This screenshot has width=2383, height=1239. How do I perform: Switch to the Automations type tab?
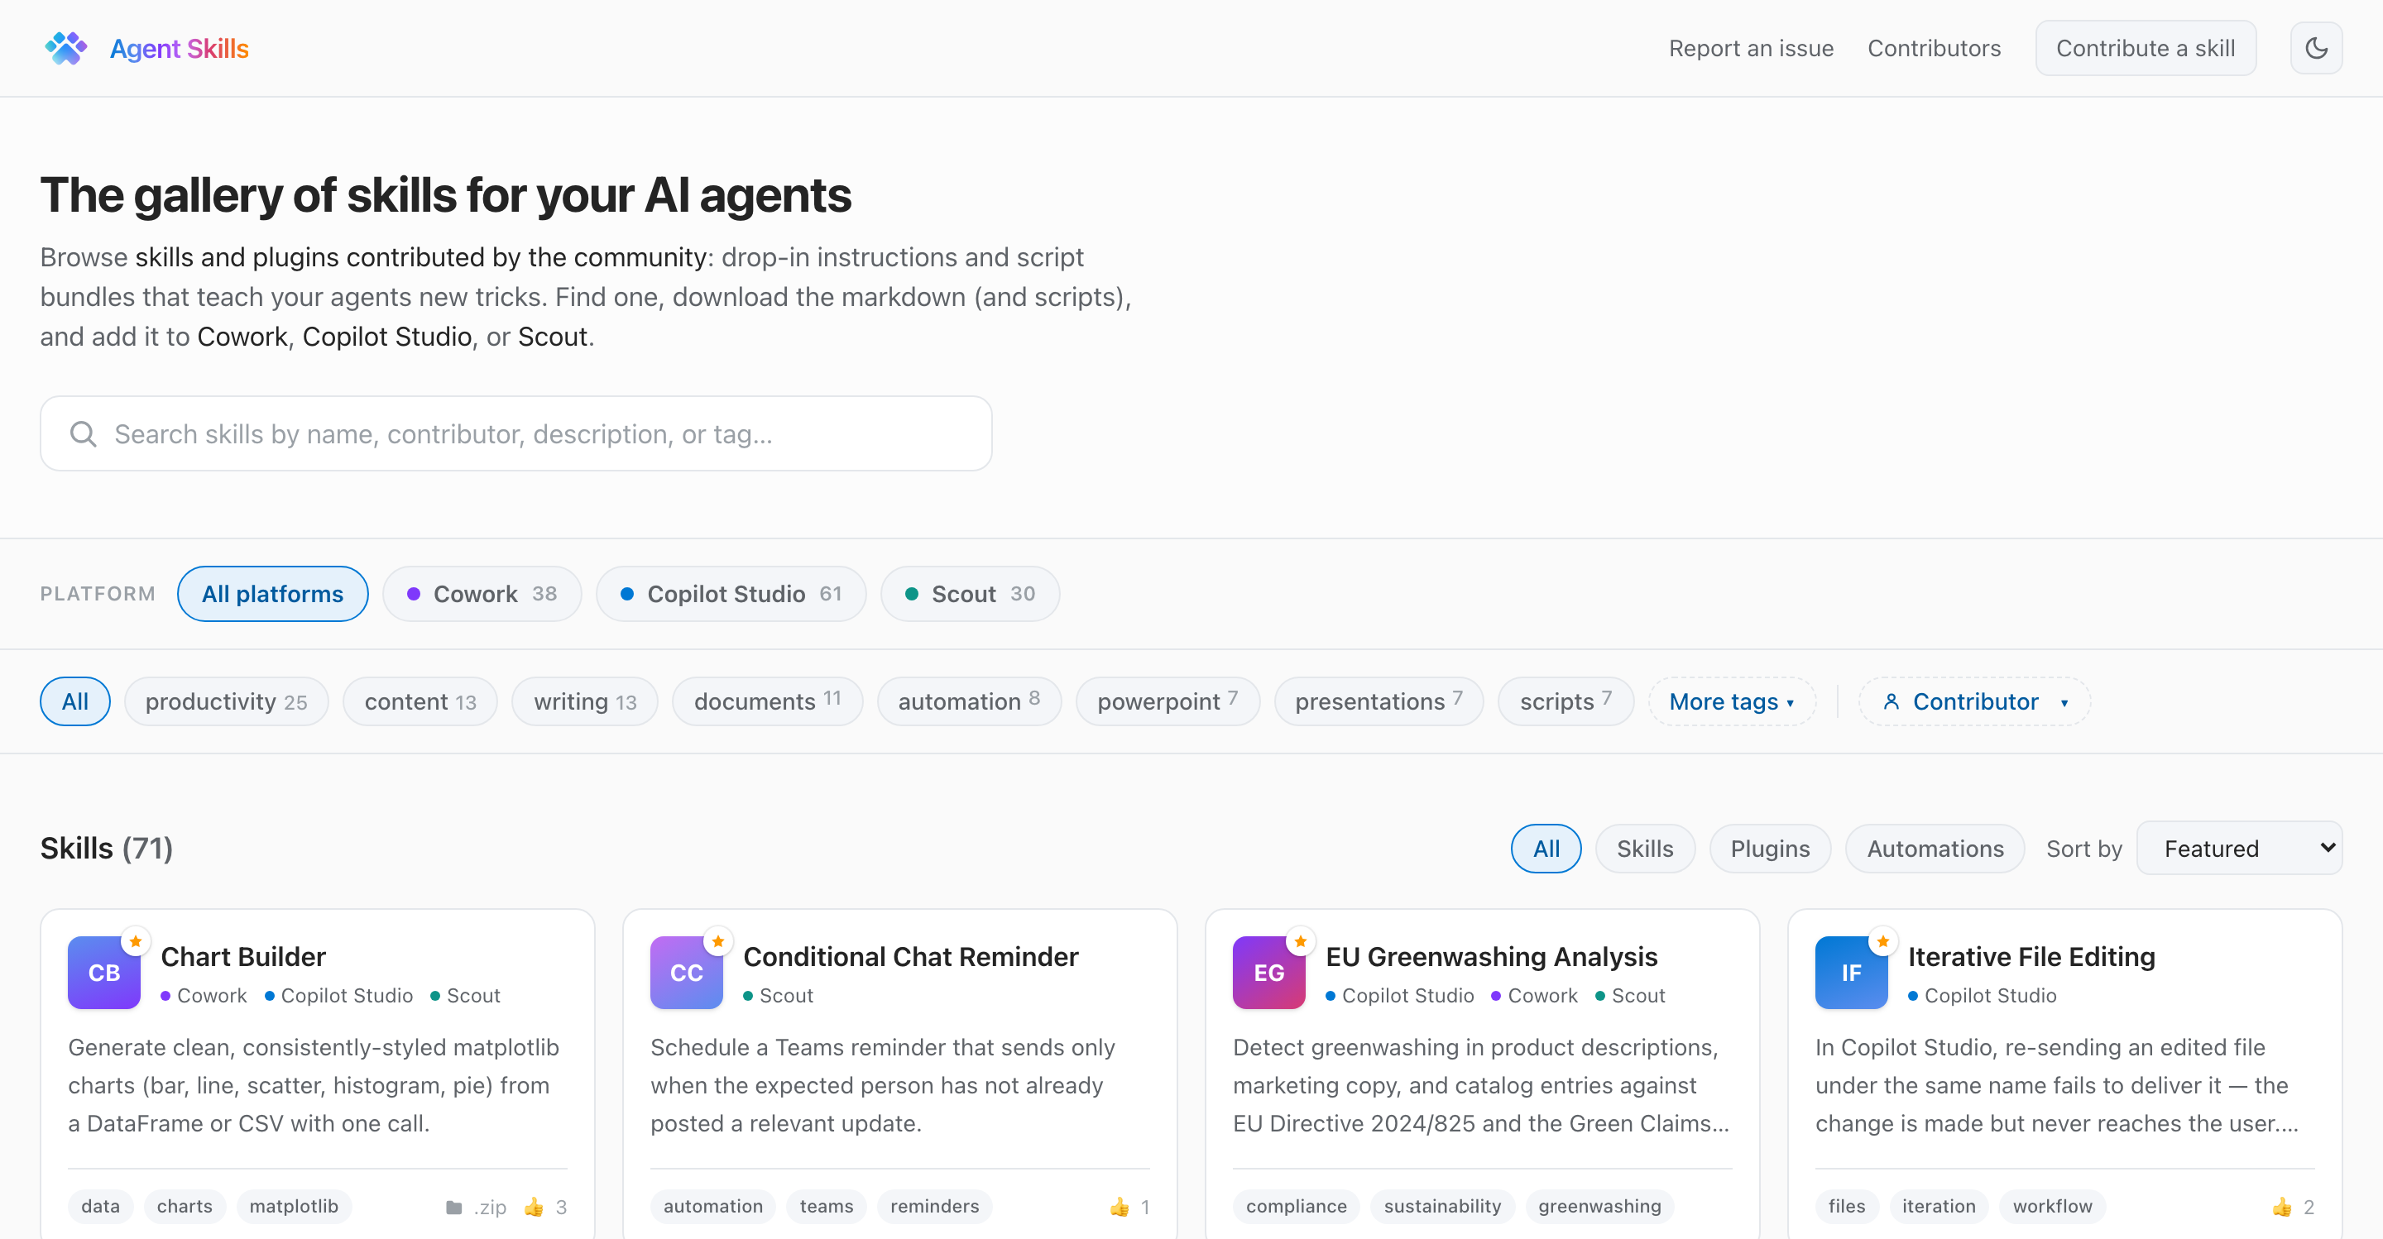pos(1935,848)
